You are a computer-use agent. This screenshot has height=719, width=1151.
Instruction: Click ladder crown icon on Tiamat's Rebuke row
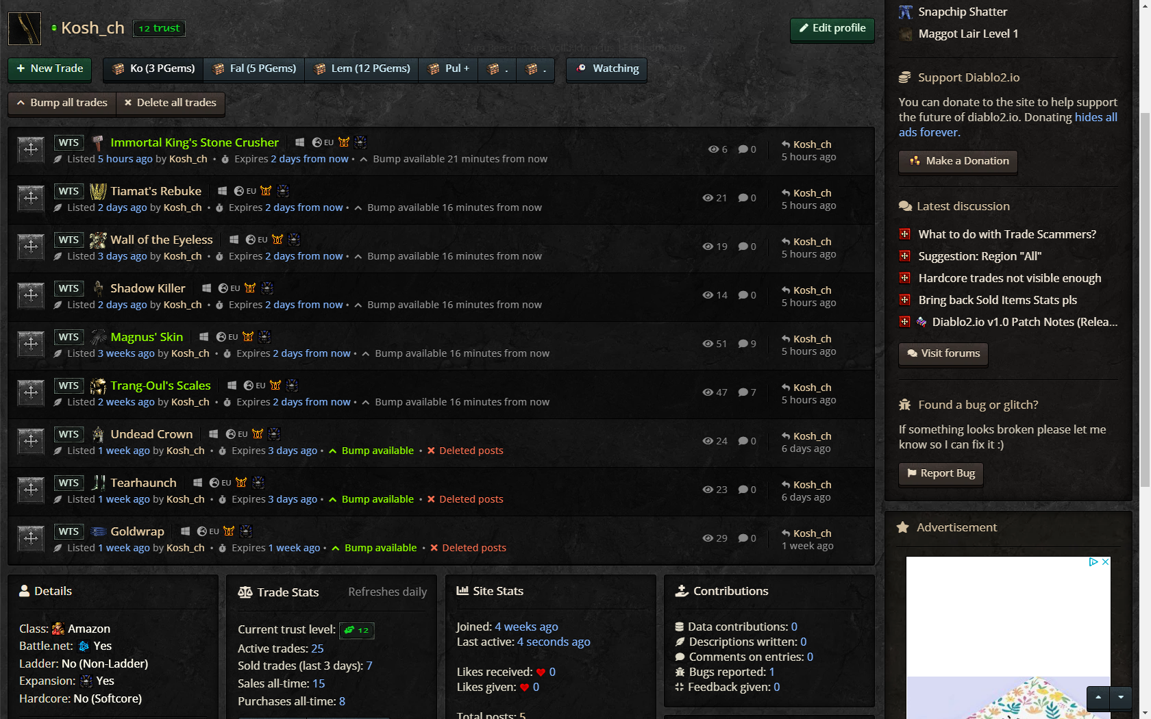266,191
